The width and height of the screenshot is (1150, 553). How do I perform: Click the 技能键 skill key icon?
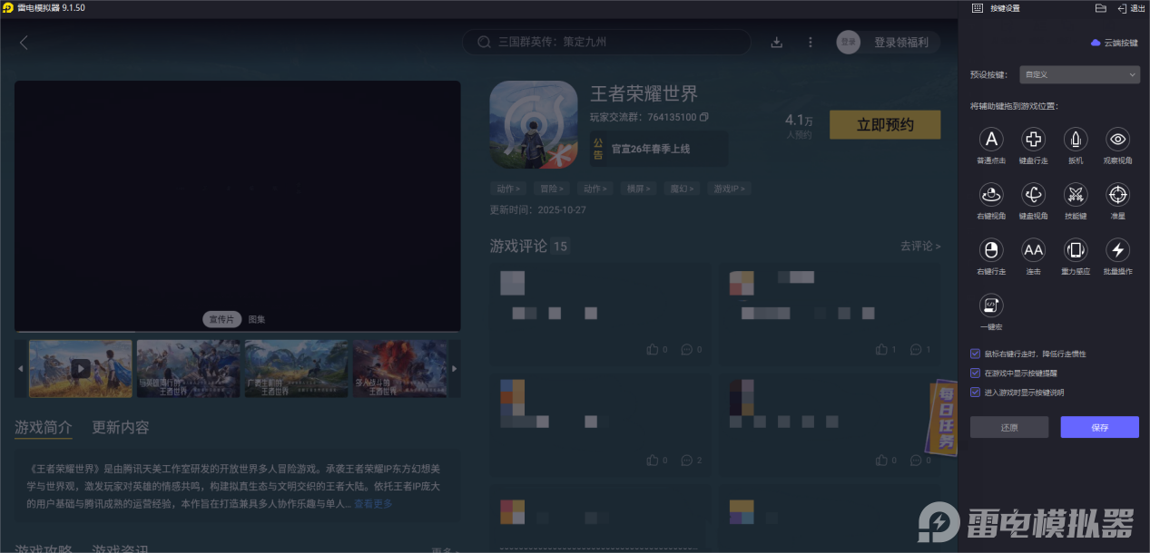[x=1075, y=197]
